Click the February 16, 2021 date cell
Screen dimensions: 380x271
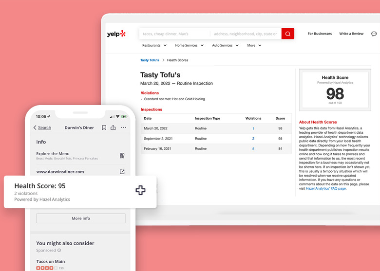[x=157, y=149]
